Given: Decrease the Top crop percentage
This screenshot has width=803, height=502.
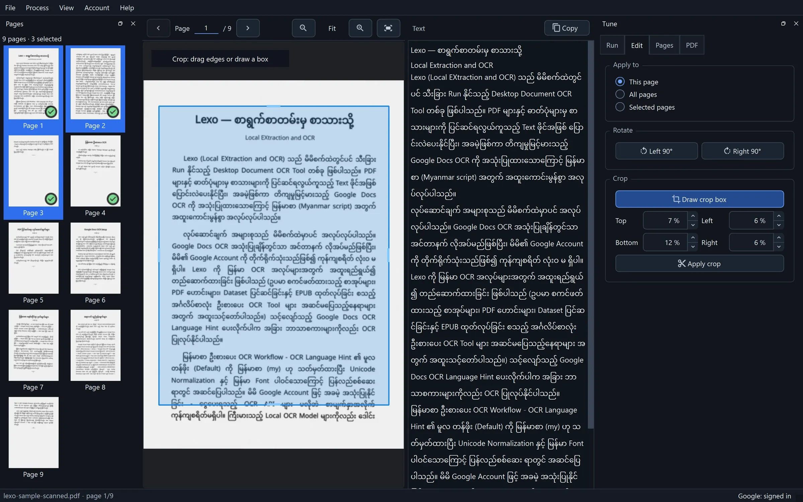Looking at the screenshot, I should [693, 225].
